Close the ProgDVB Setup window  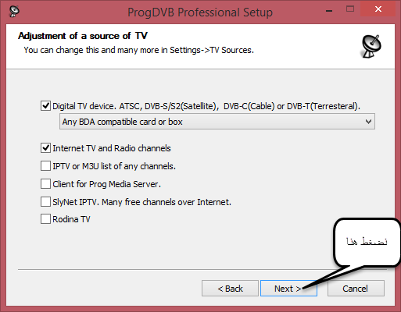click(x=378, y=9)
